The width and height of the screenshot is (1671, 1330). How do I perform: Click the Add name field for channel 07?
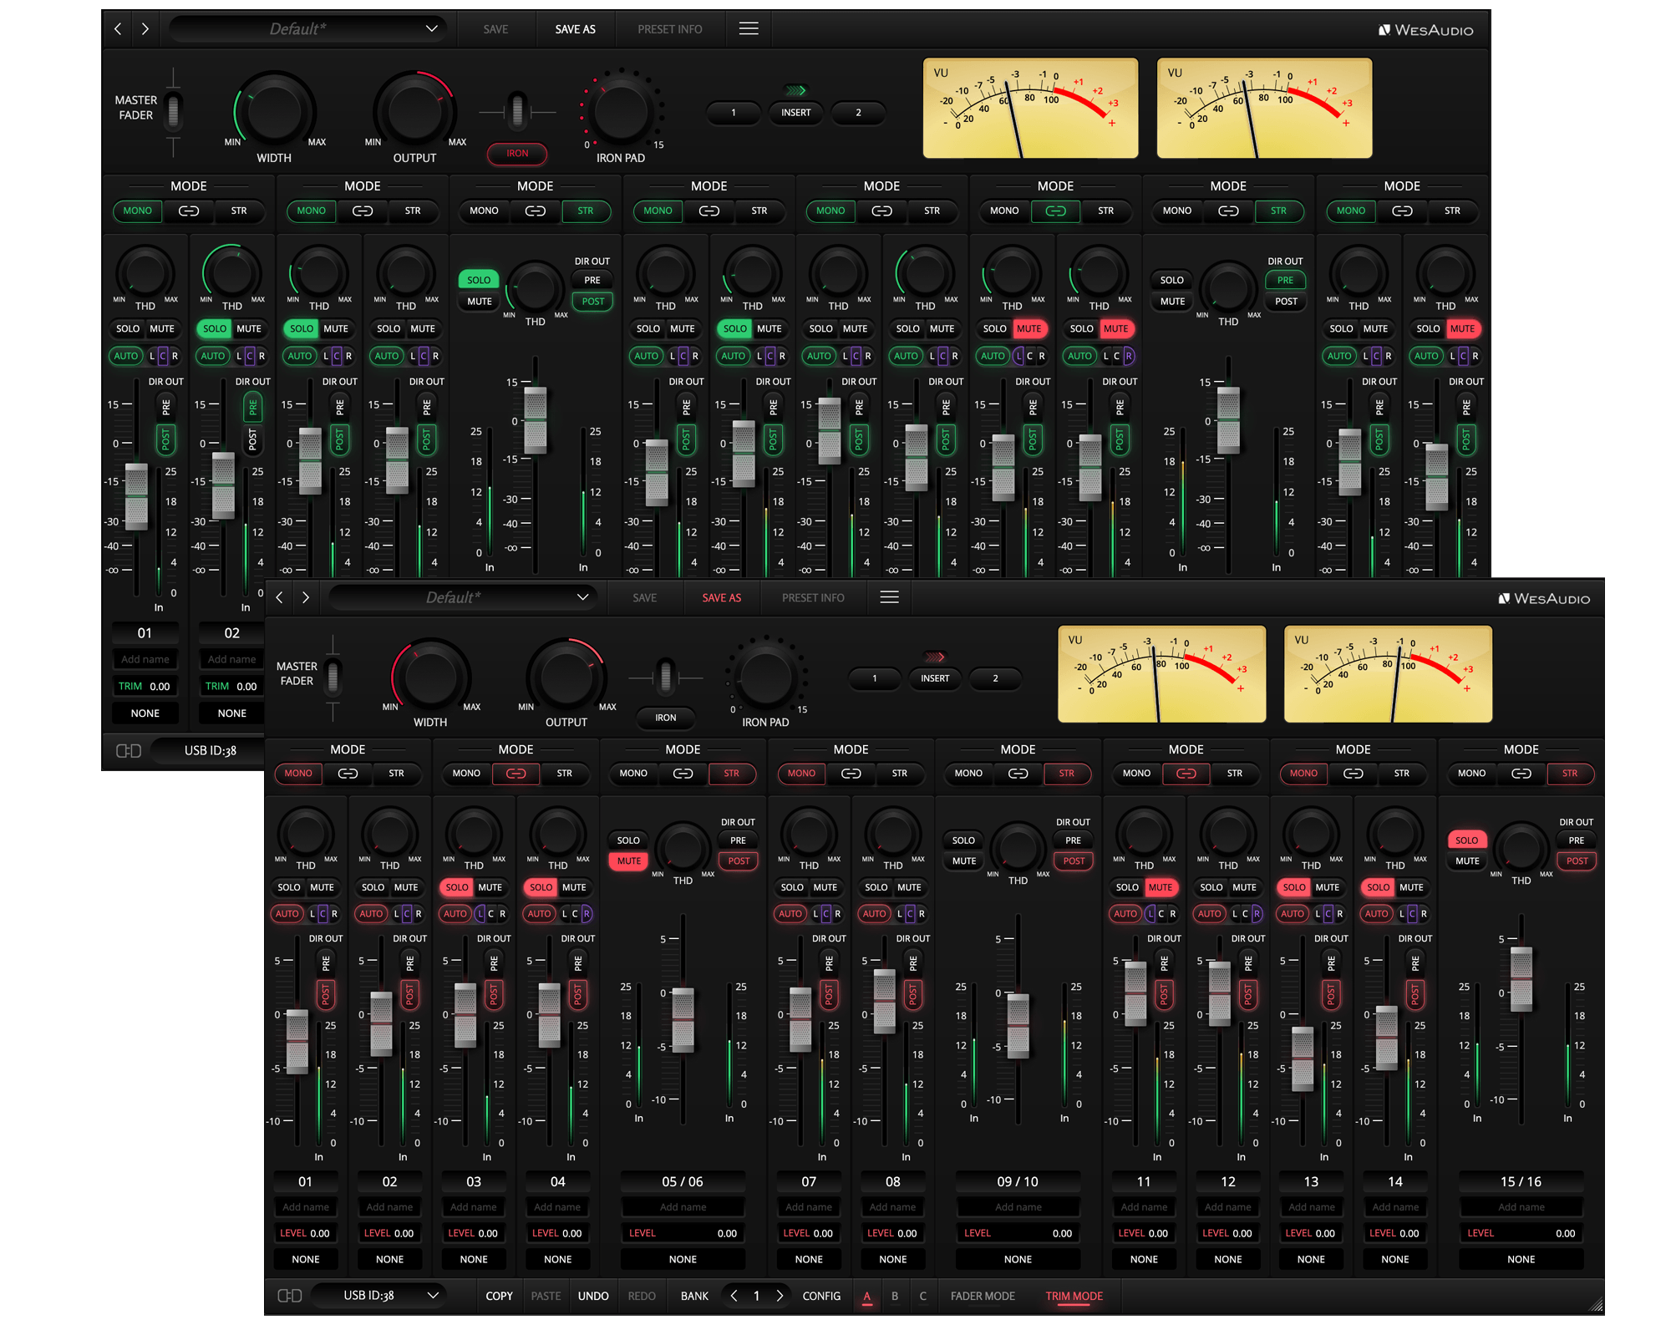click(x=808, y=1207)
